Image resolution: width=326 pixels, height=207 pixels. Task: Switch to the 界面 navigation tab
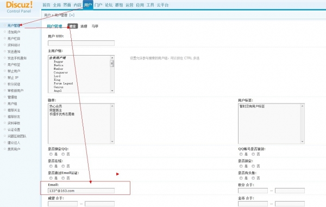pyautogui.click(x=67, y=5)
